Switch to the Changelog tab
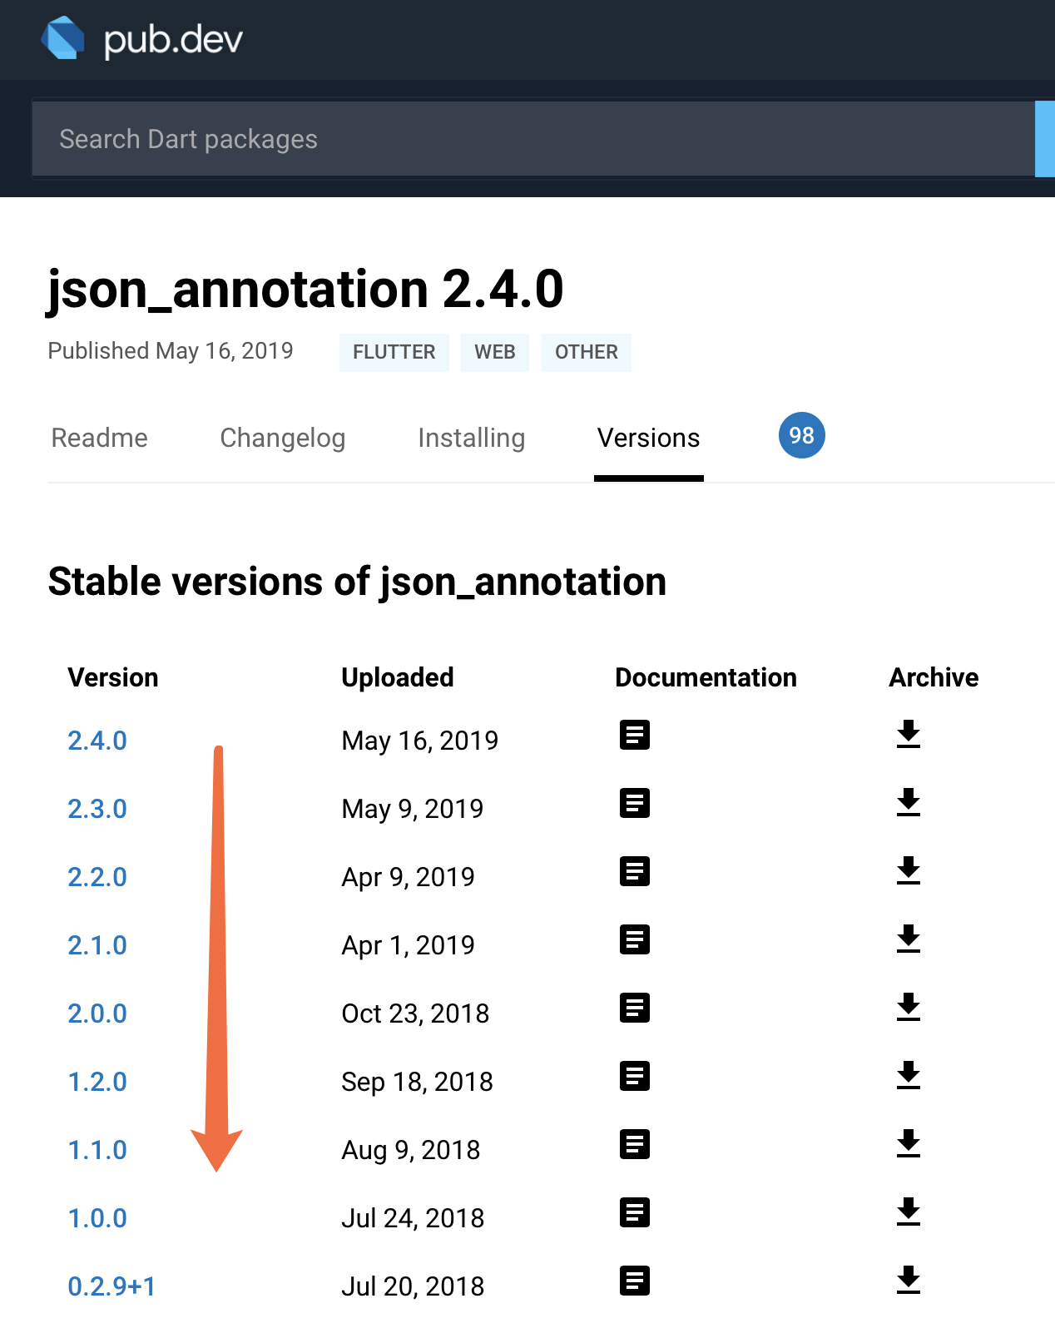Viewport: 1055px width, 1333px height. pyautogui.click(x=282, y=438)
